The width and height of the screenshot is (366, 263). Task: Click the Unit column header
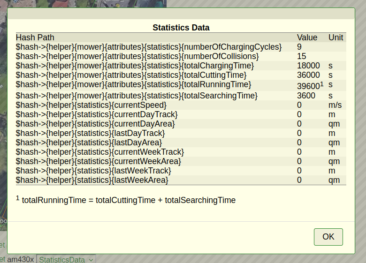point(335,38)
